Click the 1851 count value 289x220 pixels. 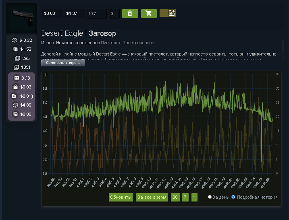tap(26, 67)
